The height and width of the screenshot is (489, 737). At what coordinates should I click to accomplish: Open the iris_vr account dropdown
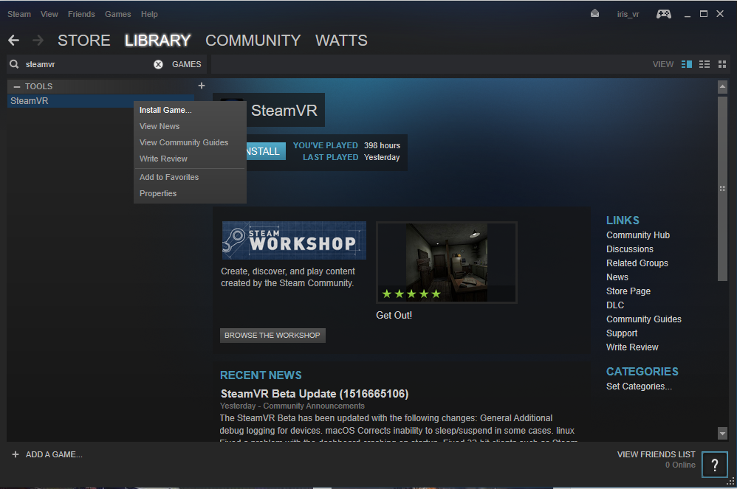tap(628, 14)
